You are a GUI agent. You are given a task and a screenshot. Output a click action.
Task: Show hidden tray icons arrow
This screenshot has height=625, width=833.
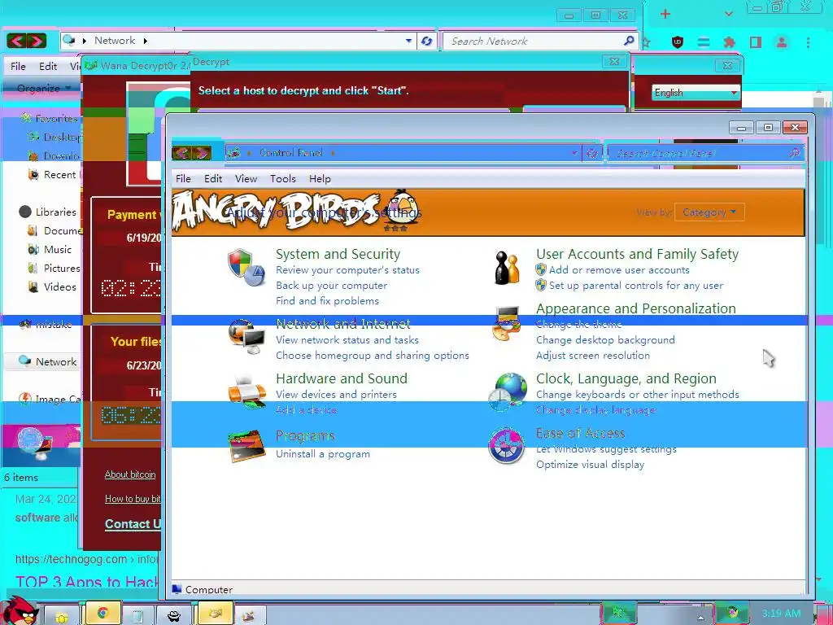pos(700,617)
